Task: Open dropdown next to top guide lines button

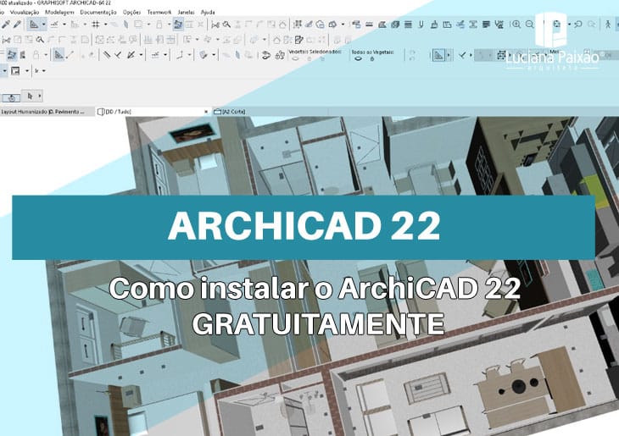Action: tap(43, 25)
